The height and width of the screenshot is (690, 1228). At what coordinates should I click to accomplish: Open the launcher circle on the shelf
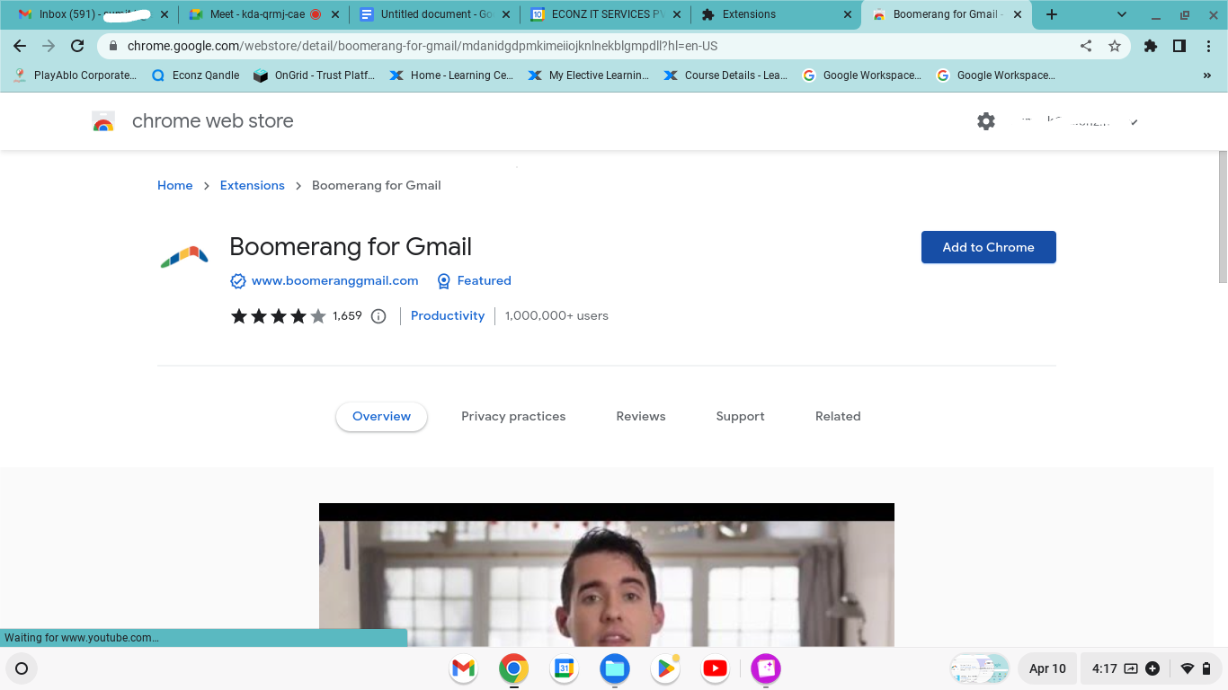(x=22, y=668)
